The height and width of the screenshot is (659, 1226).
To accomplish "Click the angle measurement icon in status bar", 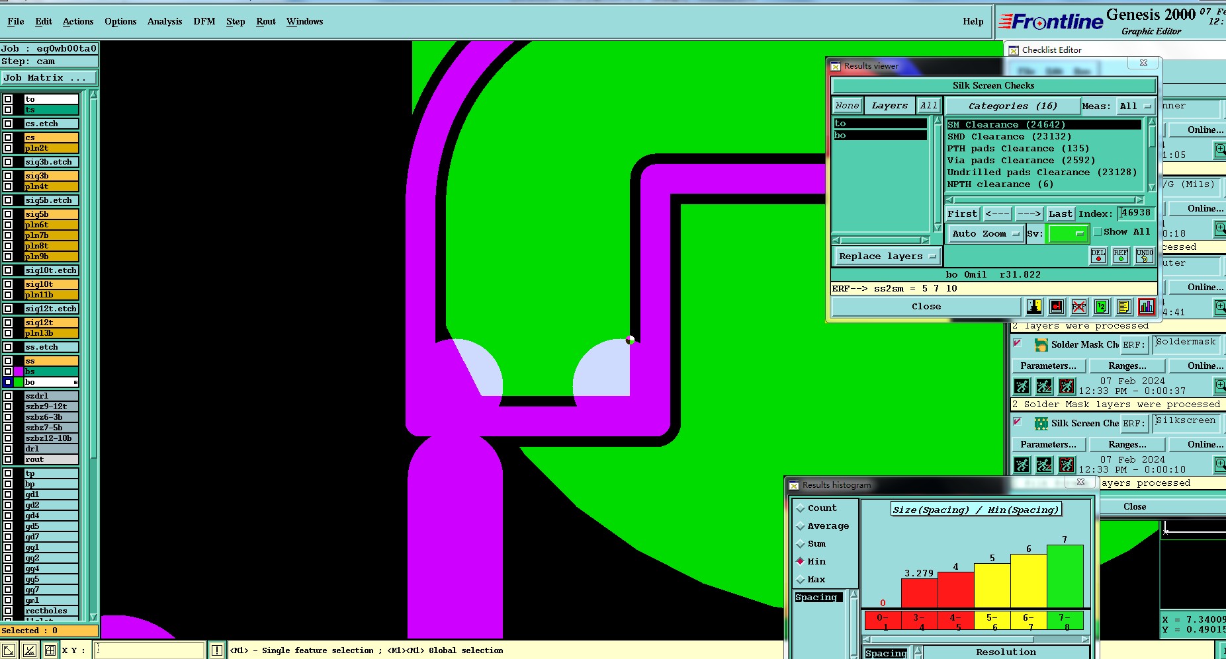I will click(x=29, y=650).
